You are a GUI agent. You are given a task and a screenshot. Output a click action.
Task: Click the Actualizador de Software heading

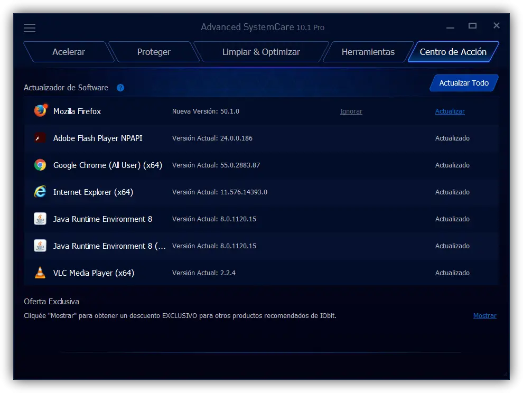tap(66, 88)
